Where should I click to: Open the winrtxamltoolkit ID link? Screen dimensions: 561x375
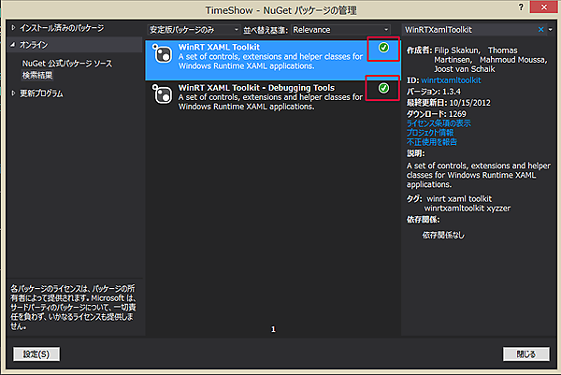click(x=451, y=80)
